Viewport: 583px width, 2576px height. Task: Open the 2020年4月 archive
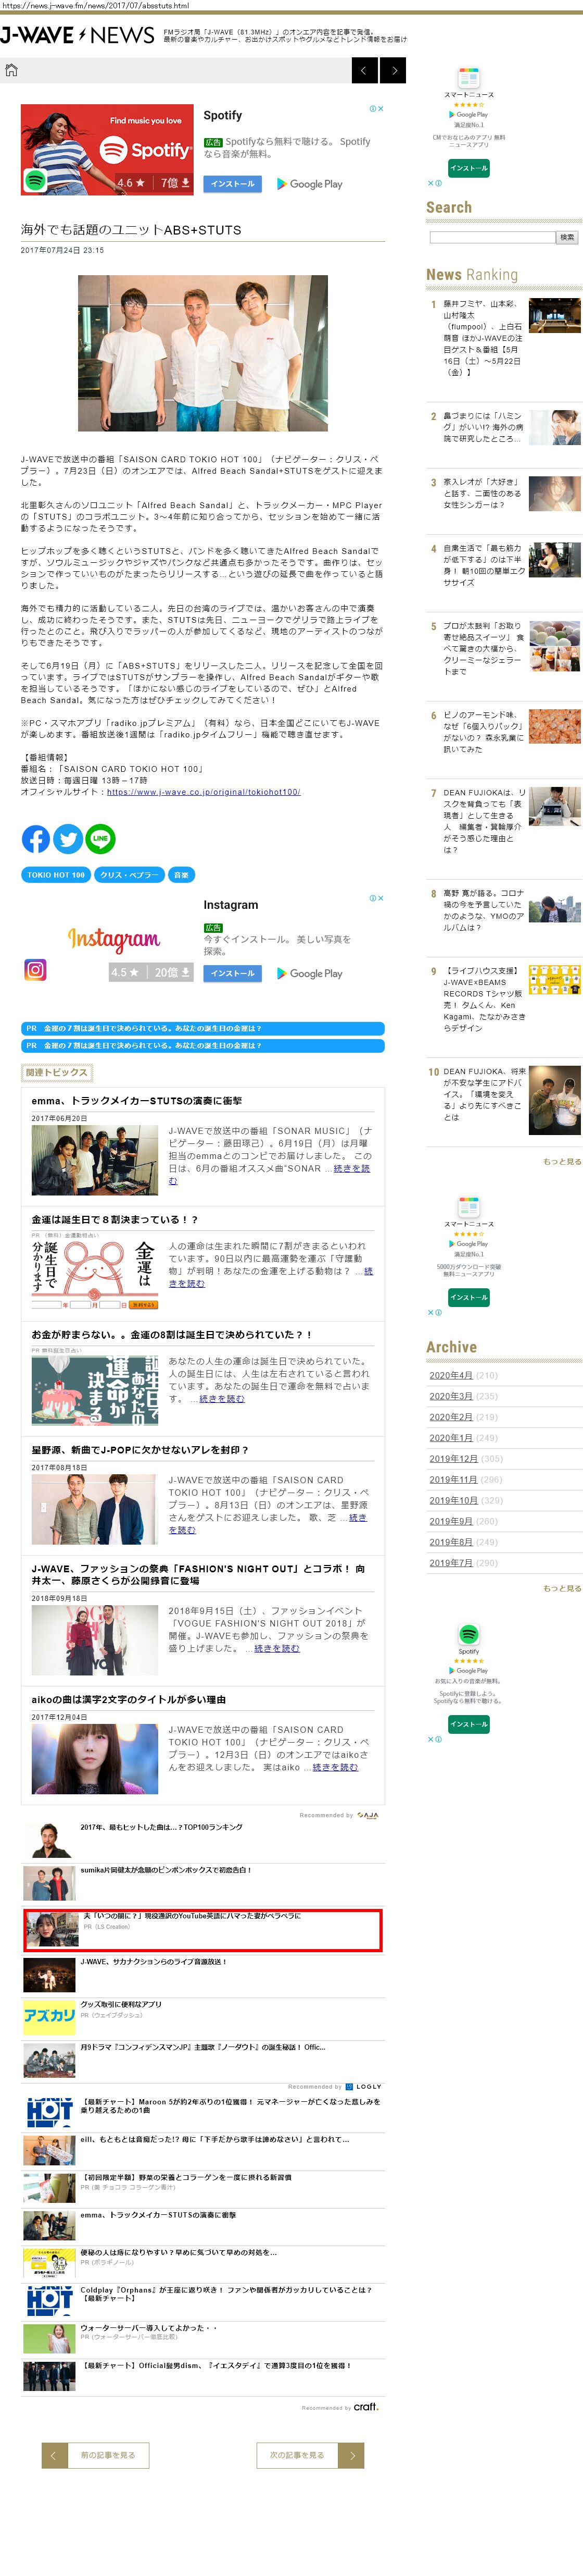coord(450,1376)
